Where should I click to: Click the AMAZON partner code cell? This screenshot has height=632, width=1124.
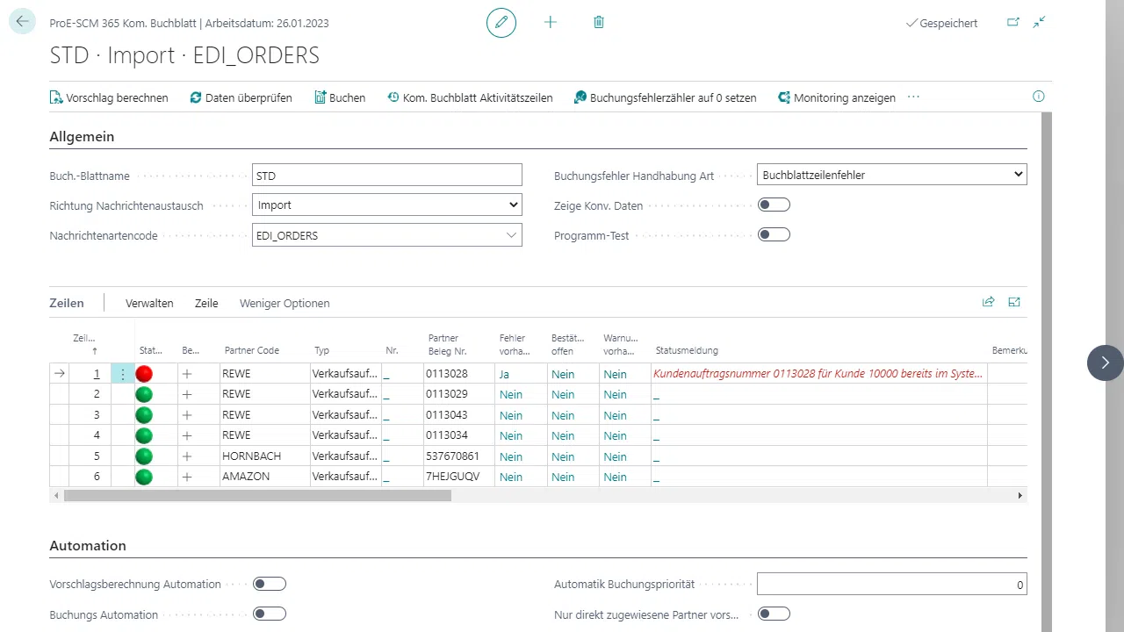click(x=265, y=477)
